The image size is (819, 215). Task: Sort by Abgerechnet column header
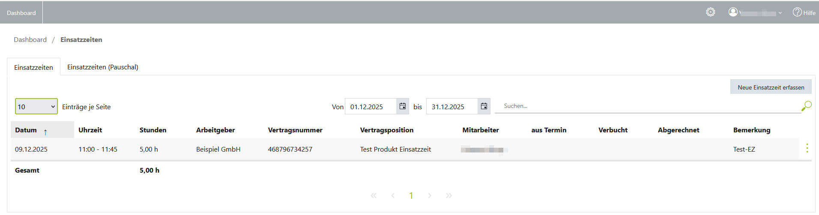click(x=679, y=130)
